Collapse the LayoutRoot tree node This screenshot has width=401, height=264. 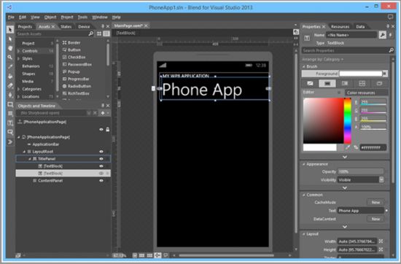[24, 152]
